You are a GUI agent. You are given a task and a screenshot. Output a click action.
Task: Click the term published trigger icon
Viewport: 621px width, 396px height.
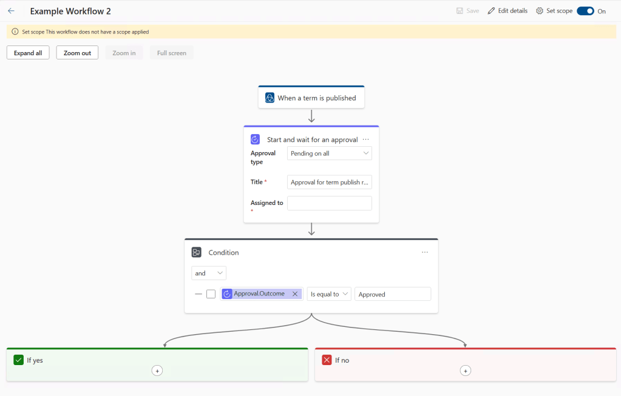click(270, 98)
